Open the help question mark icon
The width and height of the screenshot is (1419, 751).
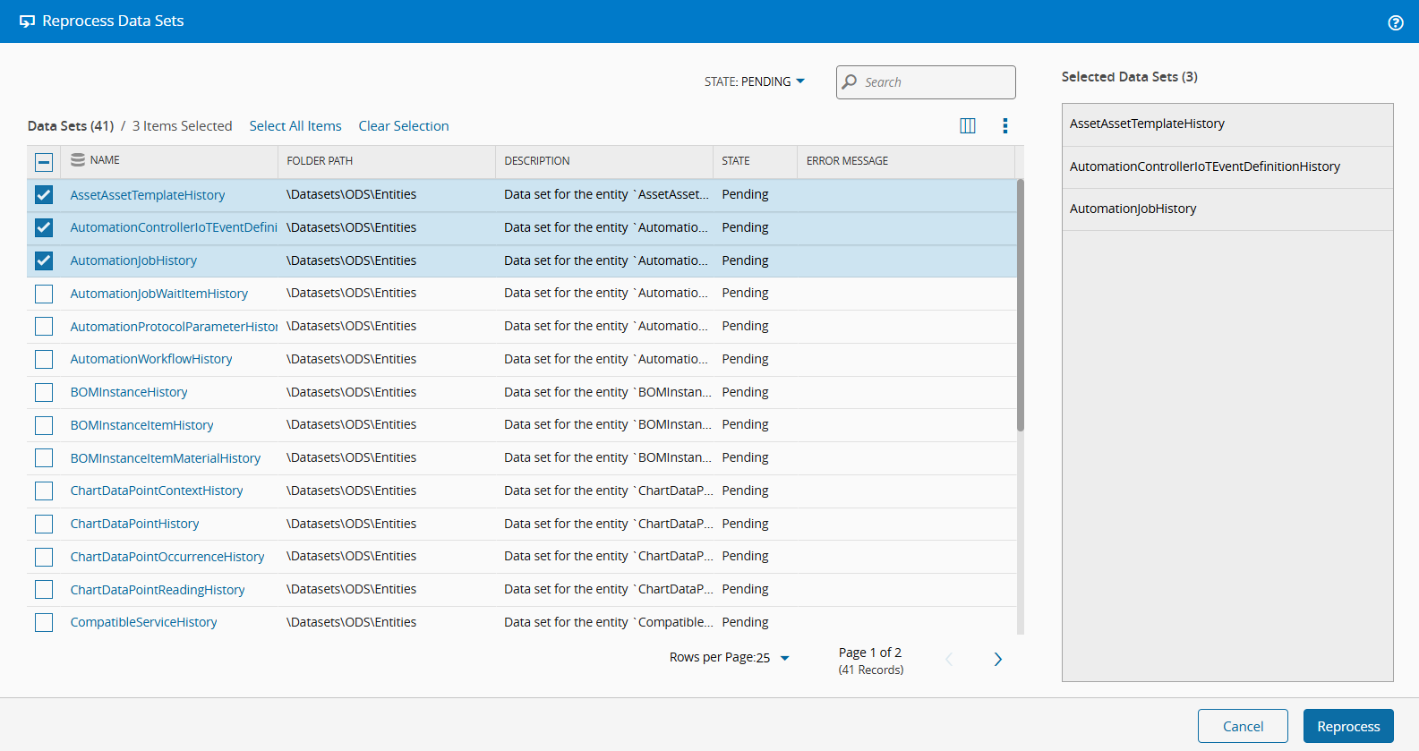point(1395,22)
